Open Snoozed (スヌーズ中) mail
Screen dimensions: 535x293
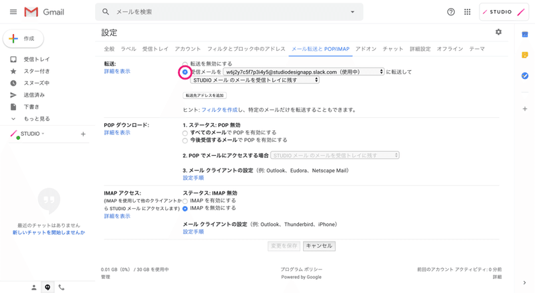tap(37, 83)
